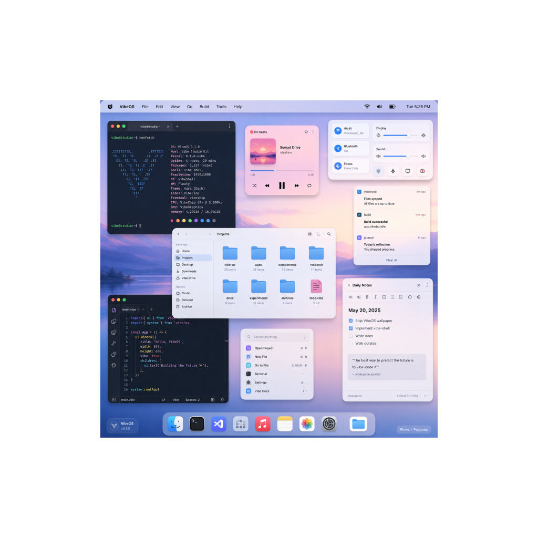The width and height of the screenshot is (538, 538).
Task: Go back from Daily Notes with arrow
Action: click(349, 285)
